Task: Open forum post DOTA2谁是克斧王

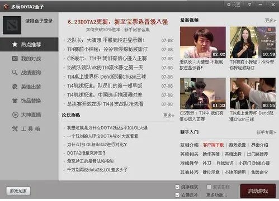Action: (86, 153)
